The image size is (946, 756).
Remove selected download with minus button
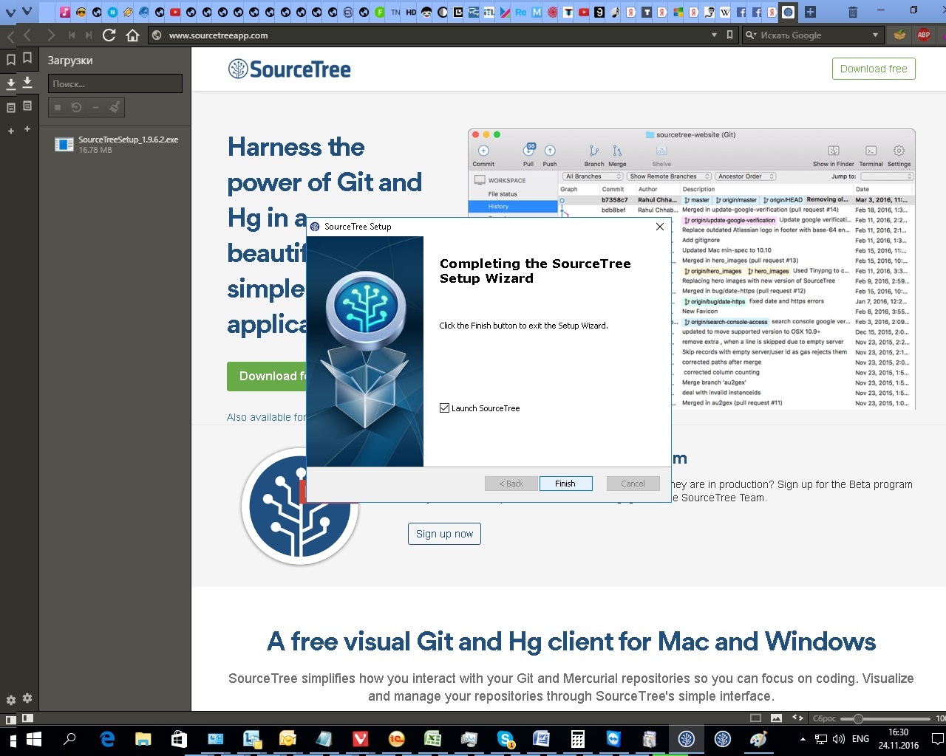pos(95,108)
